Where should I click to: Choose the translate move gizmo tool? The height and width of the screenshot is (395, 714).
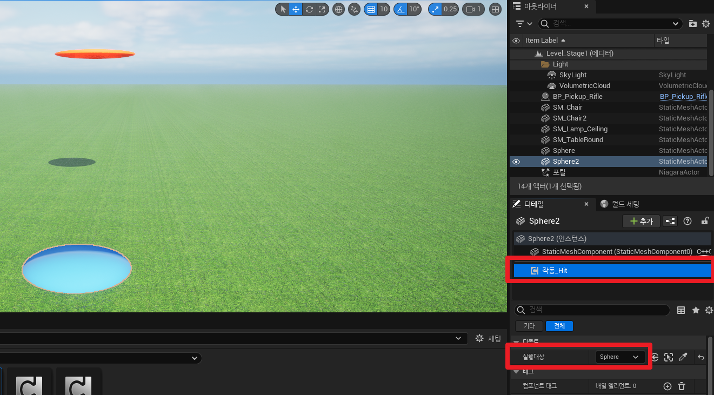[296, 9]
